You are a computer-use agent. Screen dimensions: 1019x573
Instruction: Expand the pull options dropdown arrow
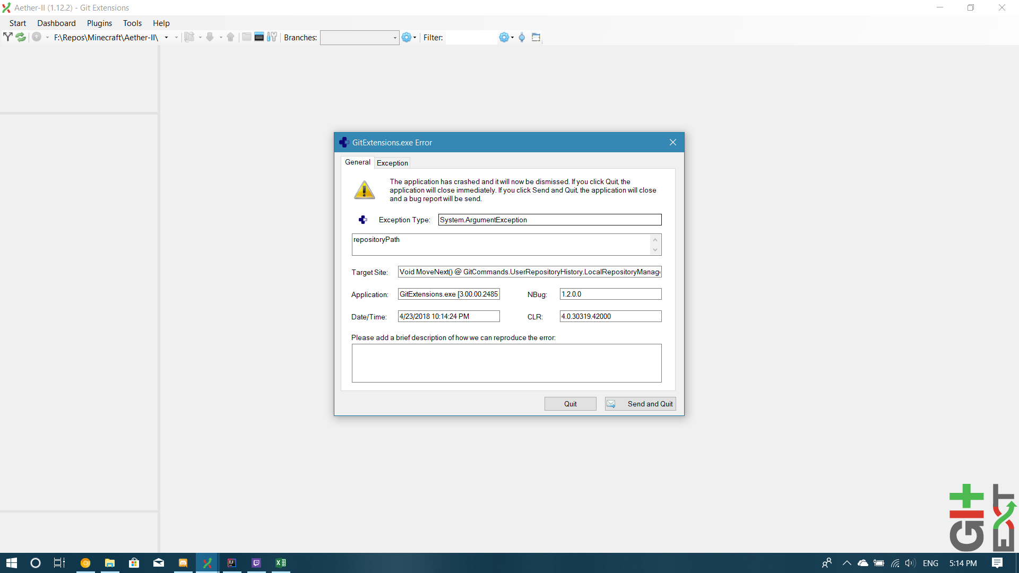[221, 37]
